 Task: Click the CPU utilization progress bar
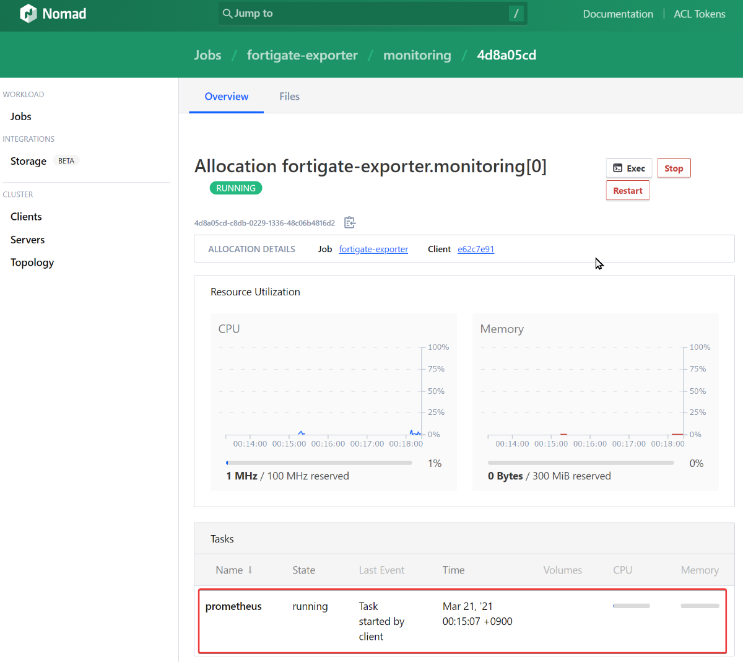(319, 463)
